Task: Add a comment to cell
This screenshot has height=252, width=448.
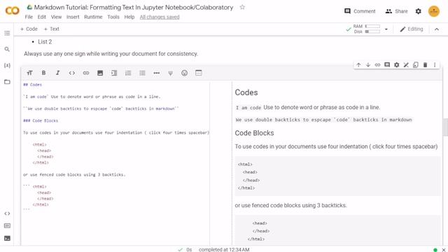Action: point(387,65)
